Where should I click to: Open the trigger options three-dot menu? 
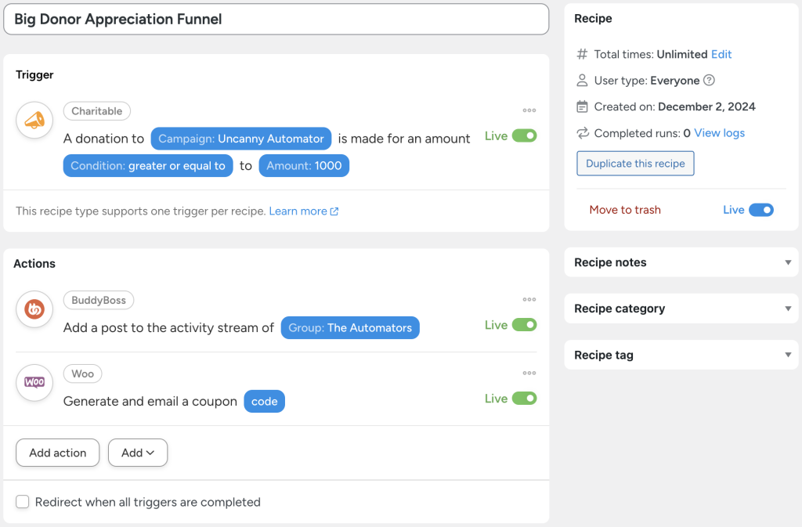(529, 110)
